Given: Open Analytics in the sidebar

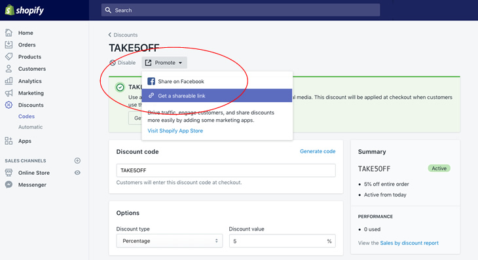Looking at the screenshot, I should [x=30, y=81].
